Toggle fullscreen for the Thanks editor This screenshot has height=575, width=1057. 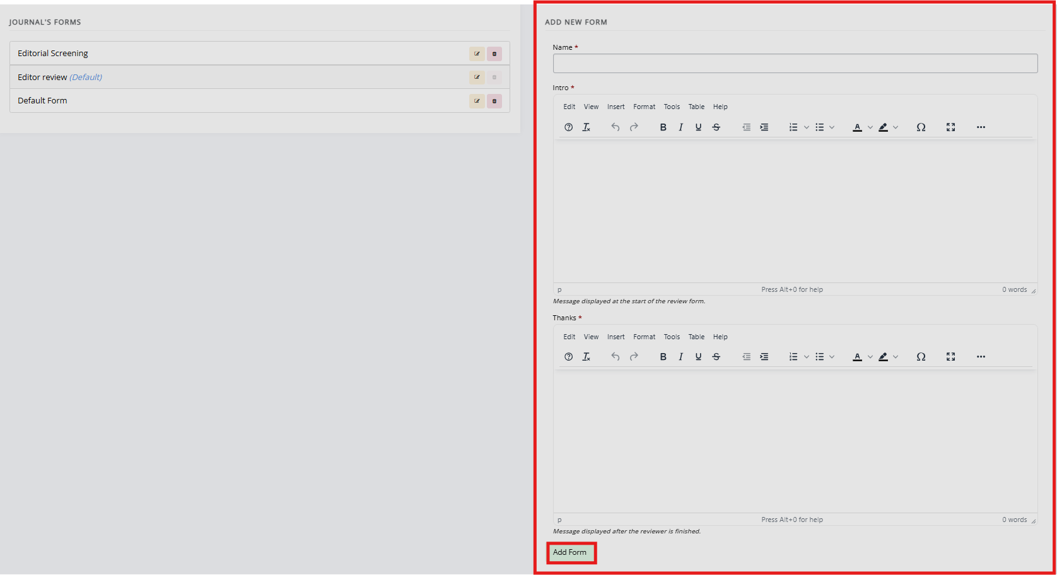pos(950,357)
